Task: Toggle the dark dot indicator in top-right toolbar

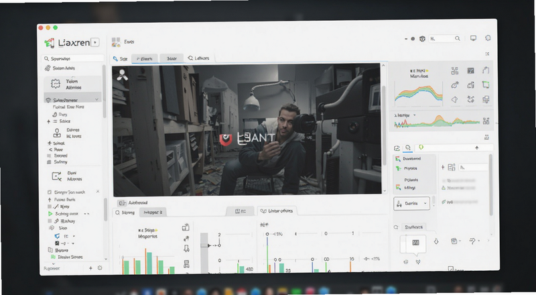Action: tap(413, 39)
